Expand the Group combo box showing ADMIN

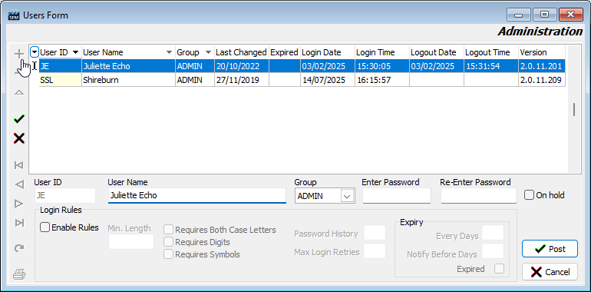tap(348, 196)
